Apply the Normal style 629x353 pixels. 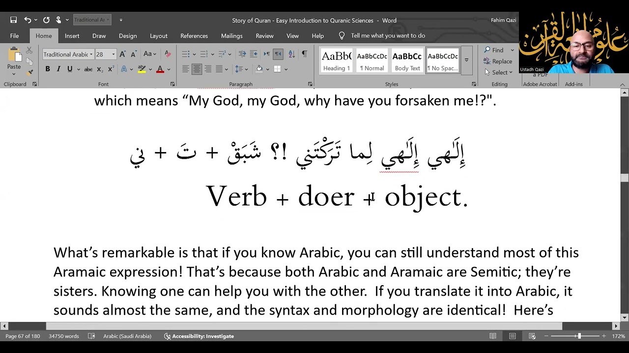click(372, 61)
